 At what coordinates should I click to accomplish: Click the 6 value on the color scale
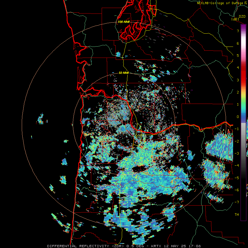click(238, 43)
